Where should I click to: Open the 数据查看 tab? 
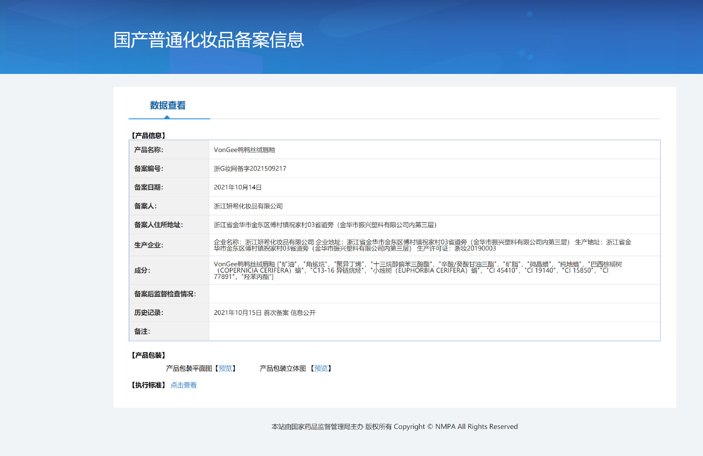(x=168, y=105)
